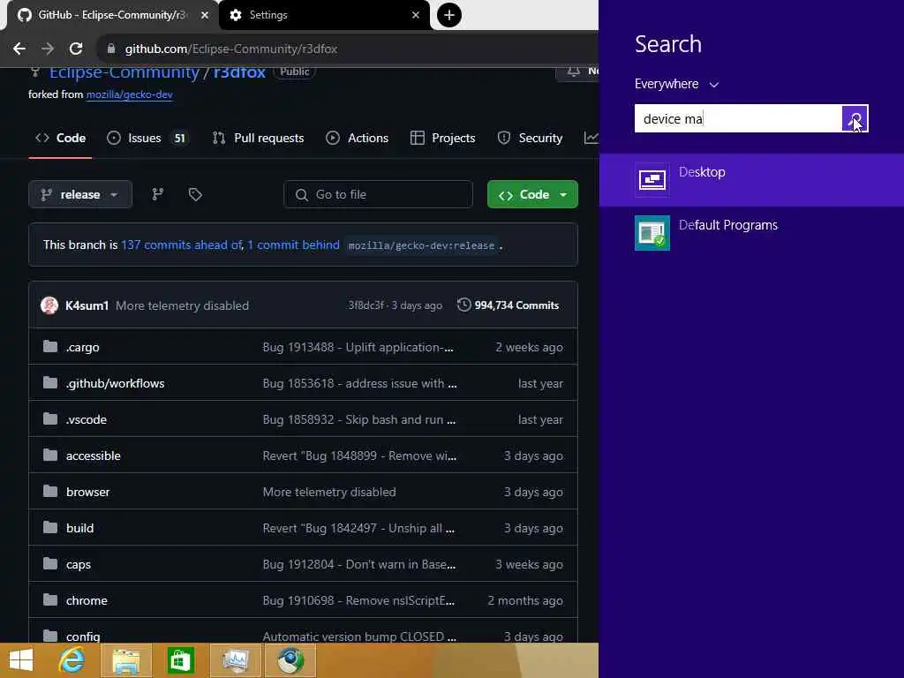904x678 pixels.
Task: Open the caps folder
Action: coord(79,564)
